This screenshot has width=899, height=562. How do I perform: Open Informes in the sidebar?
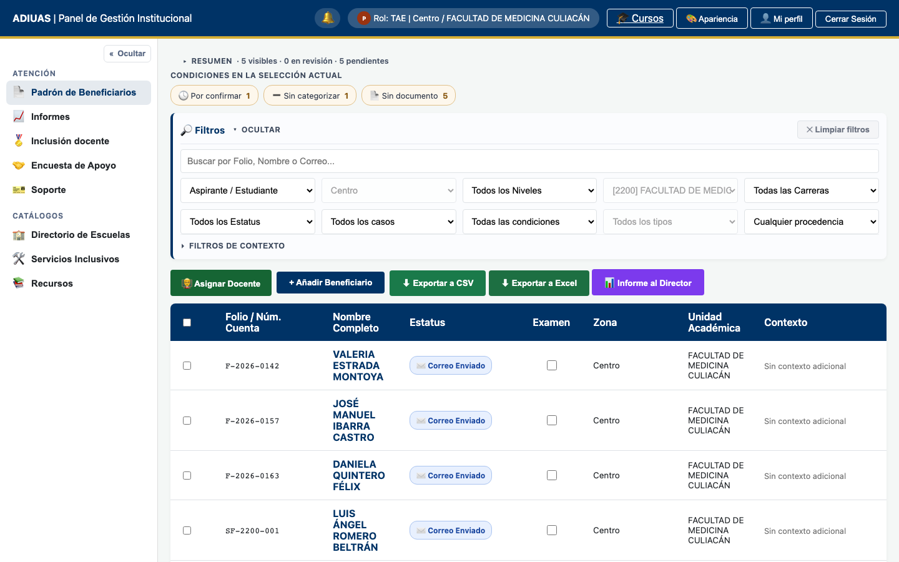pyautogui.click(x=79, y=117)
